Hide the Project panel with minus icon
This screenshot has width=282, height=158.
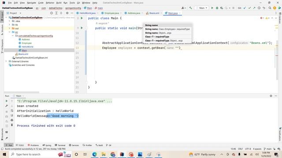[72, 13]
